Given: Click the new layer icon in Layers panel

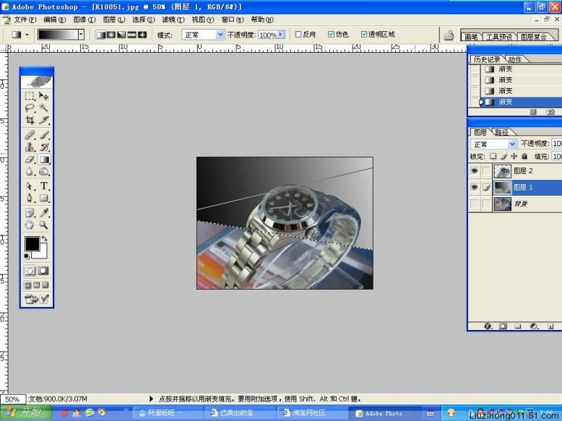Looking at the screenshot, I should 550,326.
